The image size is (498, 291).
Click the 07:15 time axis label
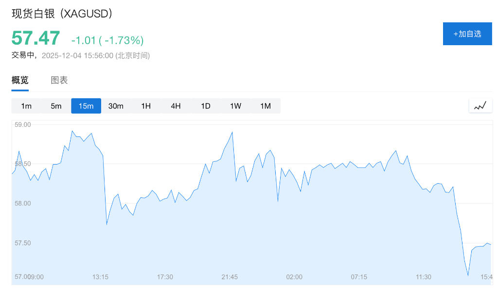coord(359,277)
